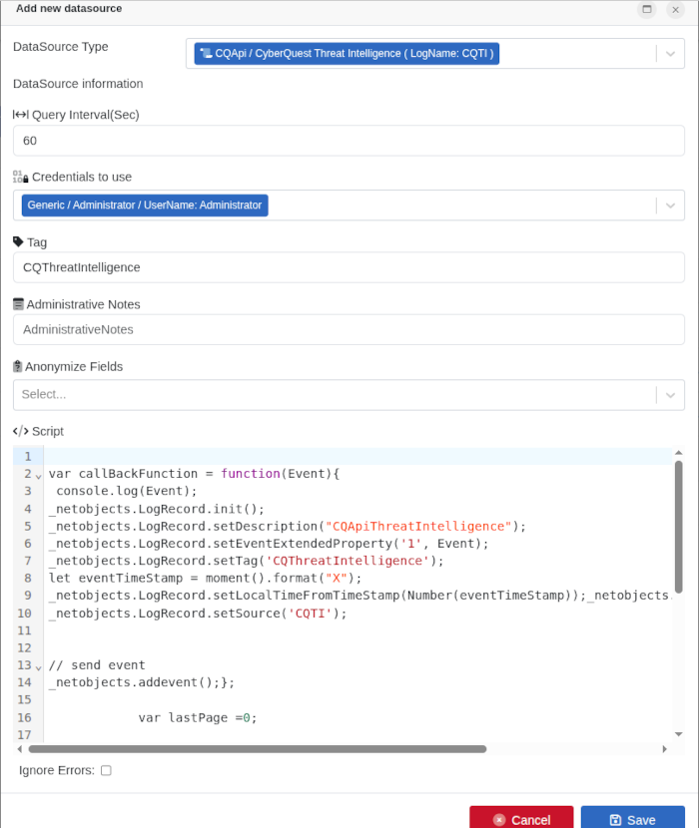Open the Credentials to use dropdown

[x=670, y=205]
